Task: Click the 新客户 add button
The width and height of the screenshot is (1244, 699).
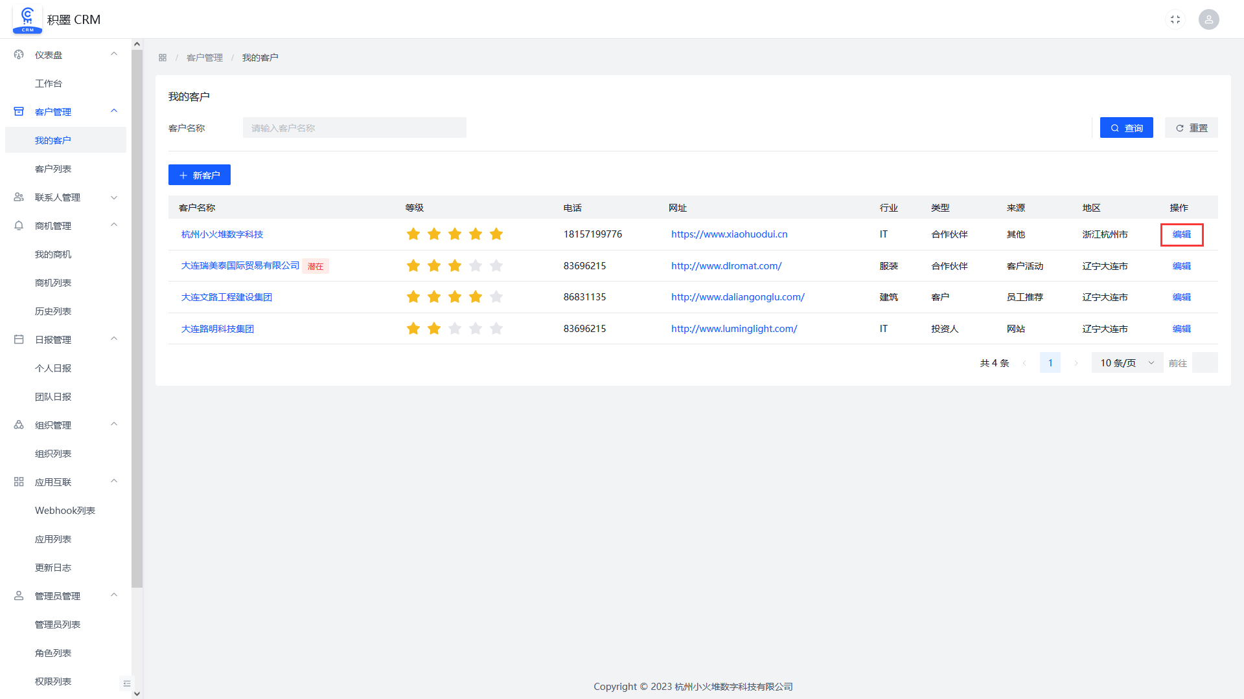Action: pos(200,175)
